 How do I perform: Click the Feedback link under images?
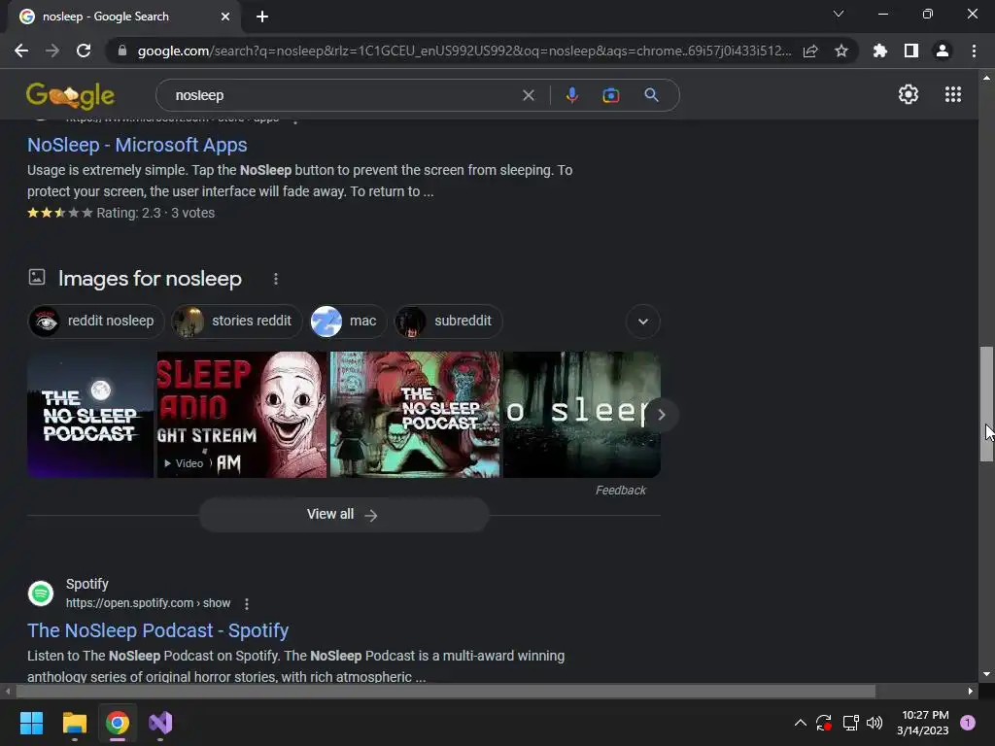click(x=621, y=491)
